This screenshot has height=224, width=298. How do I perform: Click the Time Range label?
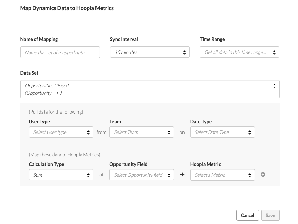[x=212, y=39]
